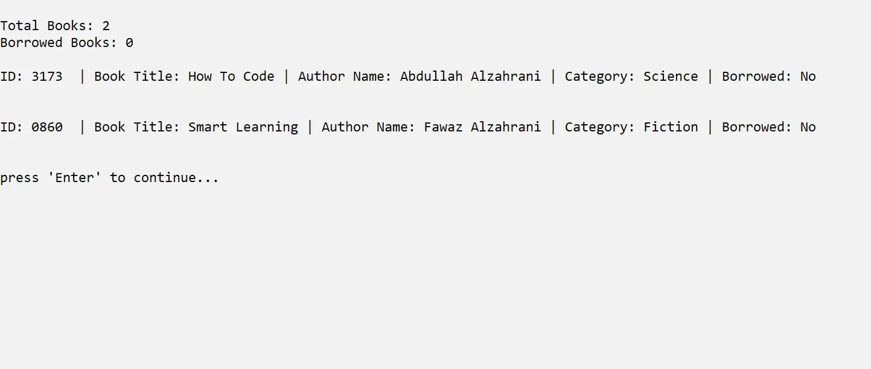Click the pipe separator after ID 3173
This screenshot has height=369, width=871.
[x=82, y=77]
